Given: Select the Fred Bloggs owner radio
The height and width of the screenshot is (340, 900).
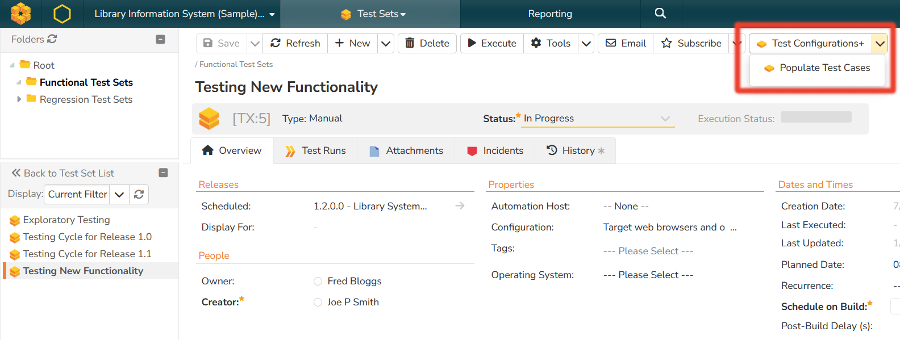Looking at the screenshot, I should (318, 281).
